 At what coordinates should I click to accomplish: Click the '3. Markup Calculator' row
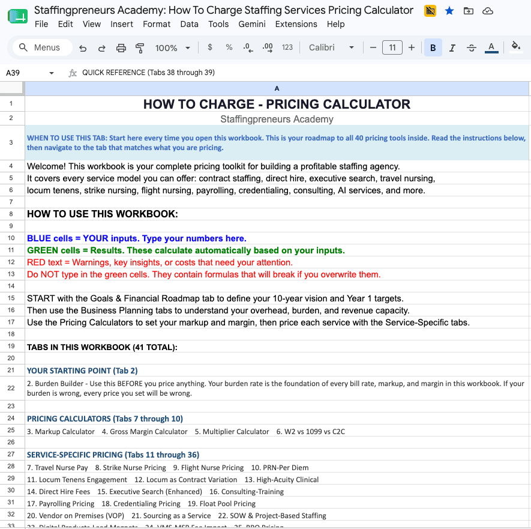pyautogui.click(x=277, y=431)
